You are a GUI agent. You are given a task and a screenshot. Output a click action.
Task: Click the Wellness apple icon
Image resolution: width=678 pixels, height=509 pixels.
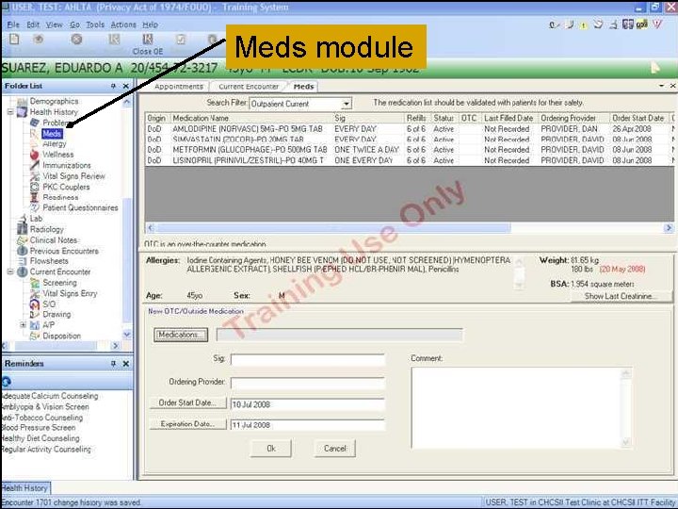coord(35,154)
